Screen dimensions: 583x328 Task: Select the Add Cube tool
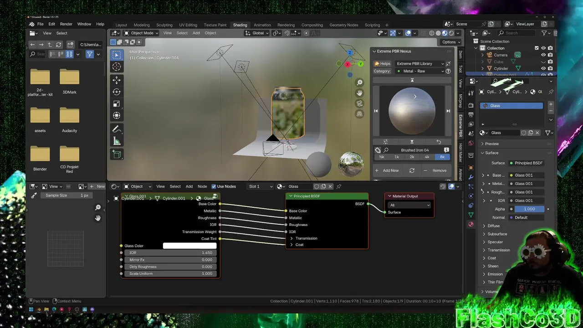coord(117,154)
